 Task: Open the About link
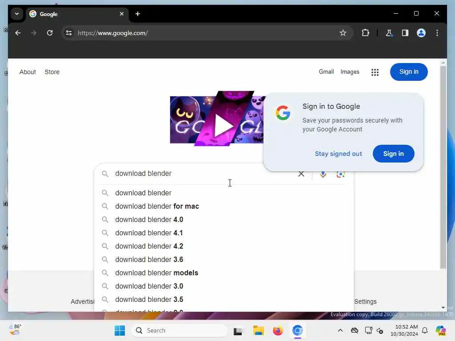click(x=28, y=72)
